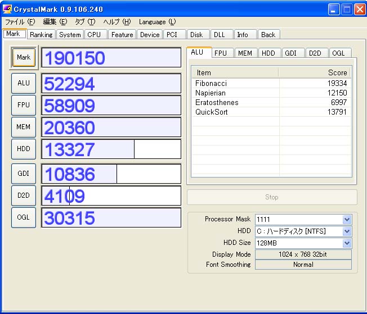Show MEM results sub-tab

[x=246, y=53]
